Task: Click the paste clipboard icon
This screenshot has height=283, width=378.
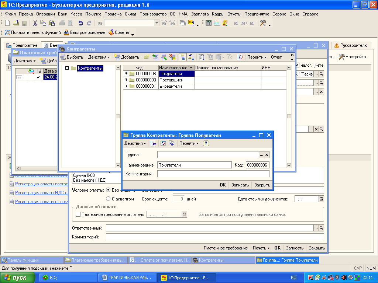Action: [52, 23]
